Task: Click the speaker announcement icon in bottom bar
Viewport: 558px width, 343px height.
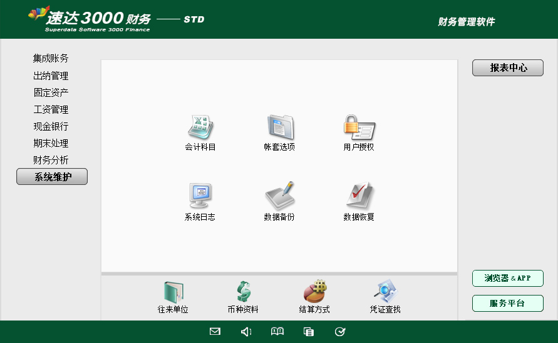Action: point(246,332)
